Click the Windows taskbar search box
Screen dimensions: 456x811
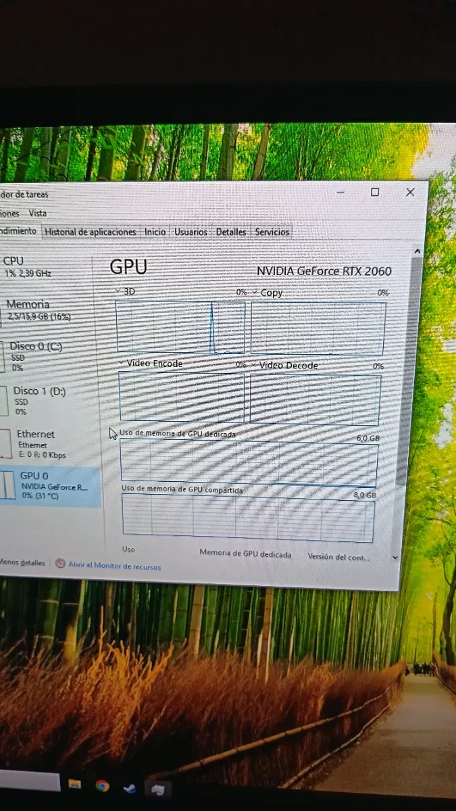pyautogui.click(x=30, y=780)
